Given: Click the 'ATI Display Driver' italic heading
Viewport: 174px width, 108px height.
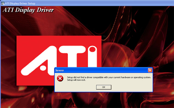Looking at the screenshot, I should [28, 10].
